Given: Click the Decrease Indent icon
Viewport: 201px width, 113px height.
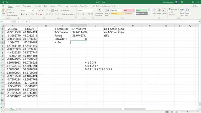Looking at the screenshot, I should click(55, 14).
